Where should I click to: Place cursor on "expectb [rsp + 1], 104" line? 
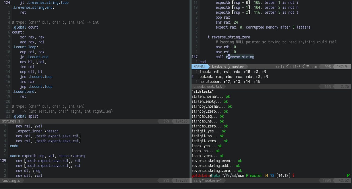click(257, 7)
